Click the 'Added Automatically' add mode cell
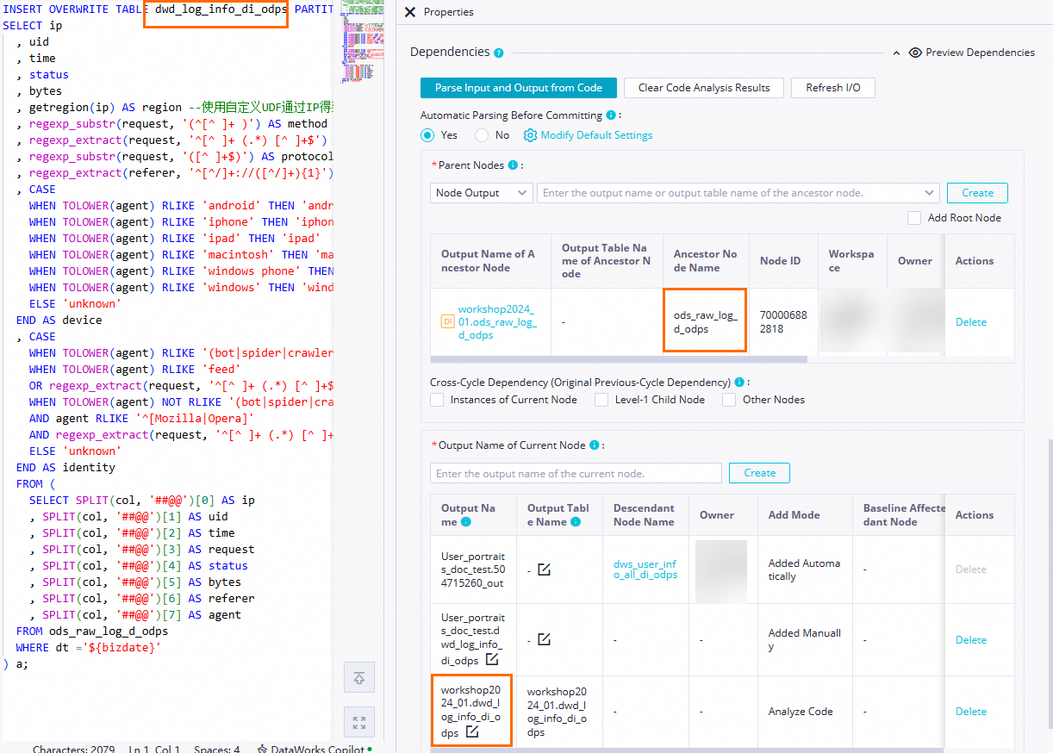Image resolution: width=1053 pixels, height=753 pixels. point(804,569)
